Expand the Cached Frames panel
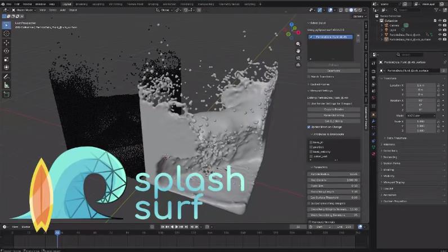 tap(318, 84)
